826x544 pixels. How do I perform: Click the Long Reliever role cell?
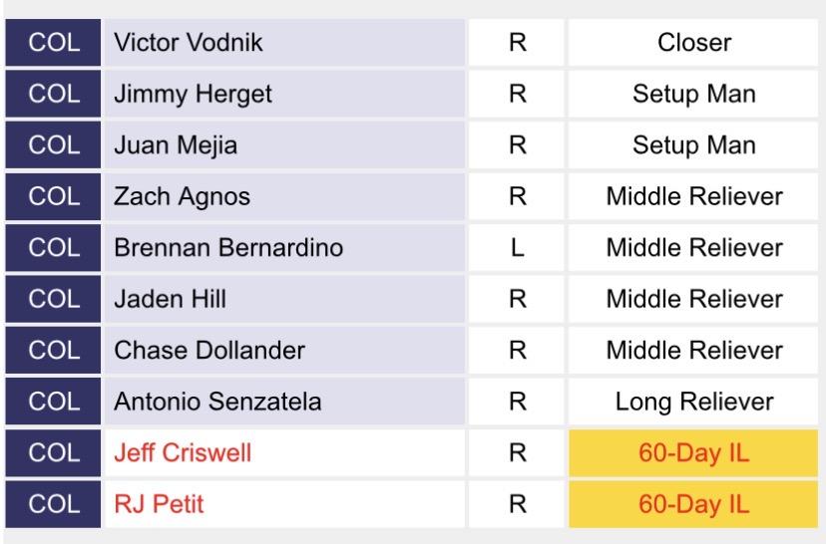[693, 402]
